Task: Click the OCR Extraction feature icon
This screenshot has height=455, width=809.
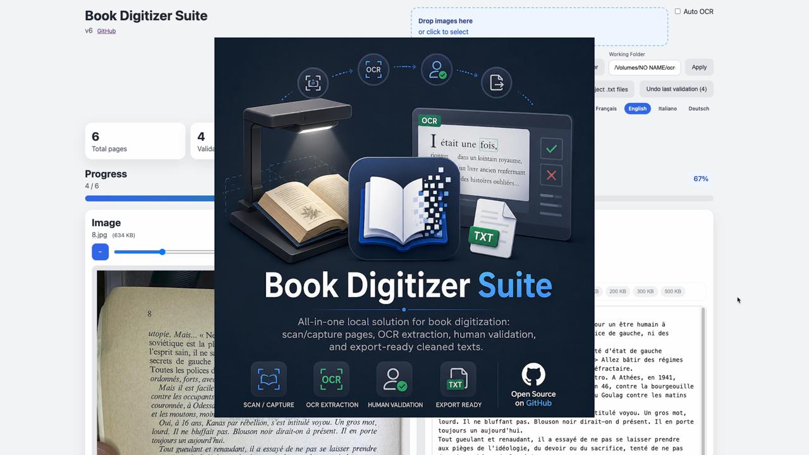Action: click(x=332, y=380)
